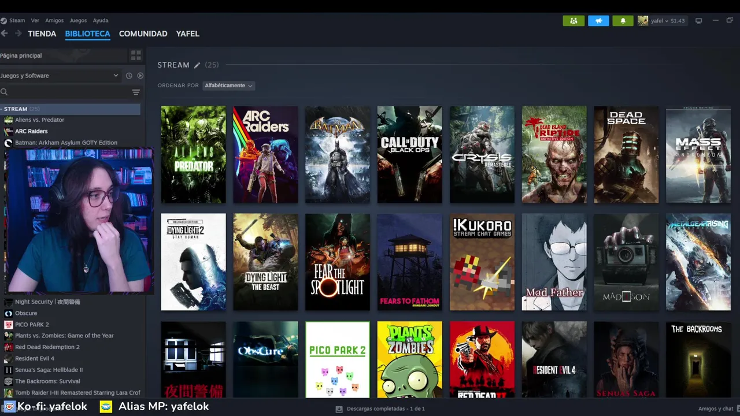Open Mad Father game cover
The image size is (740, 416).
click(x=554, y=262)
